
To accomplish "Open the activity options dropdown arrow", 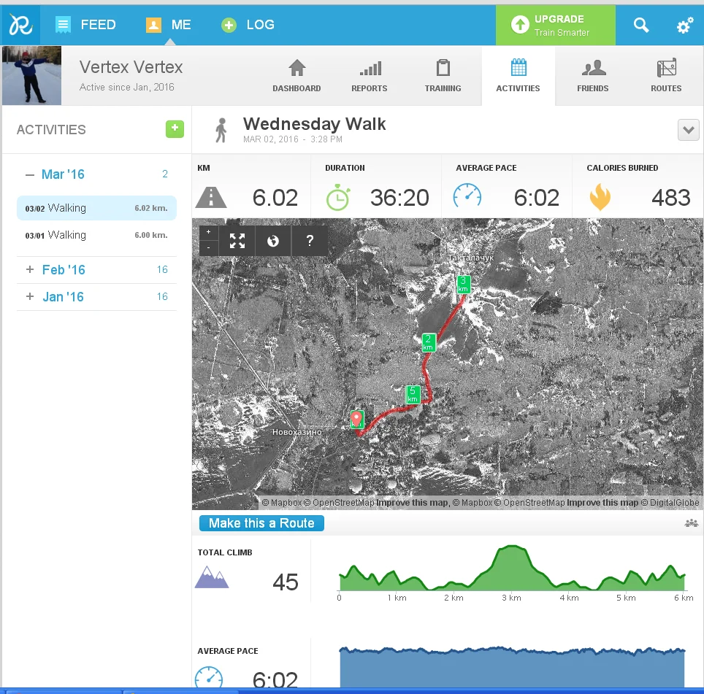I will 688,130.
